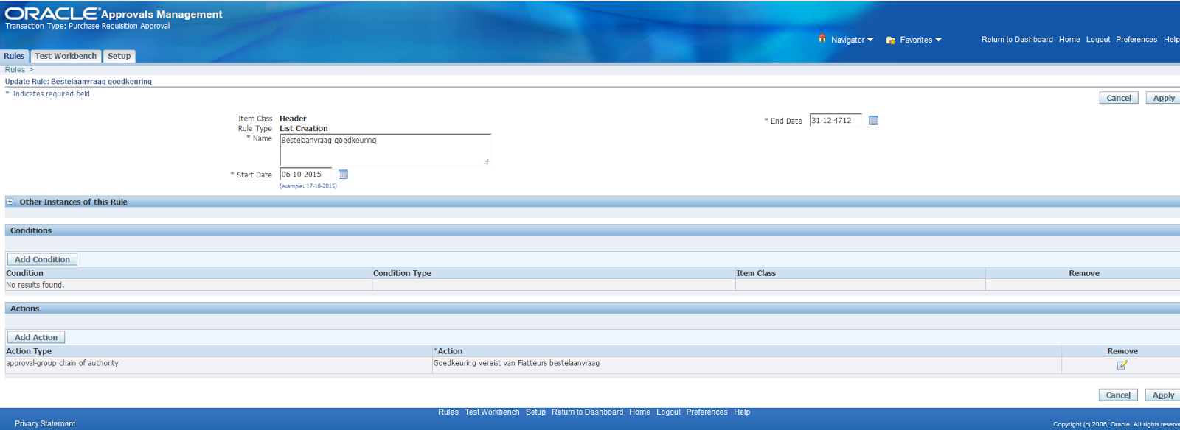Open Help in the header
The image size is (1180, 430).
tap(1172, 40)
